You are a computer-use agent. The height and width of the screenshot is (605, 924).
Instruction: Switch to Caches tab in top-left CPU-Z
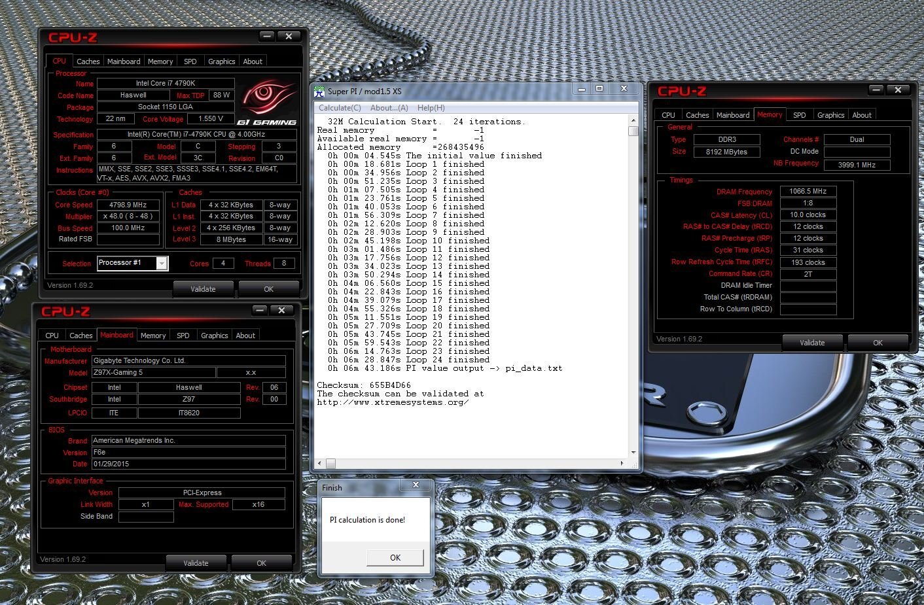[x=88, y=61]
